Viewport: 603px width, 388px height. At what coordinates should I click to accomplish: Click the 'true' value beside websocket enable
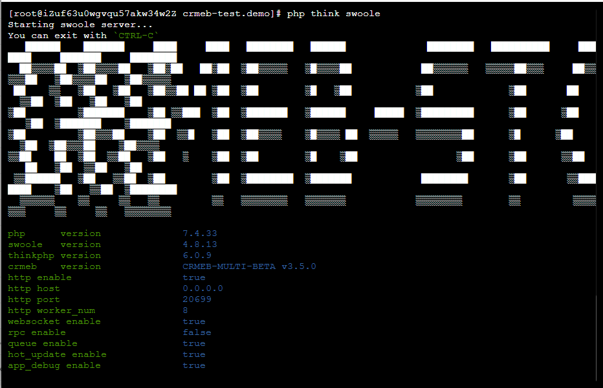pyautogui.click(x=194, y=321)
